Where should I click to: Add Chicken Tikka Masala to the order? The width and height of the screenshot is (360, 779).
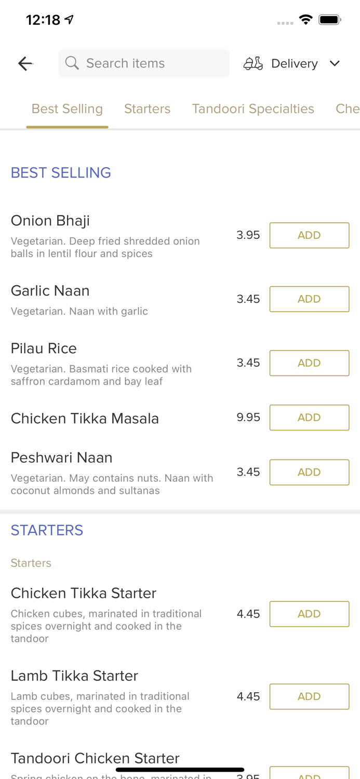[309, 417]
